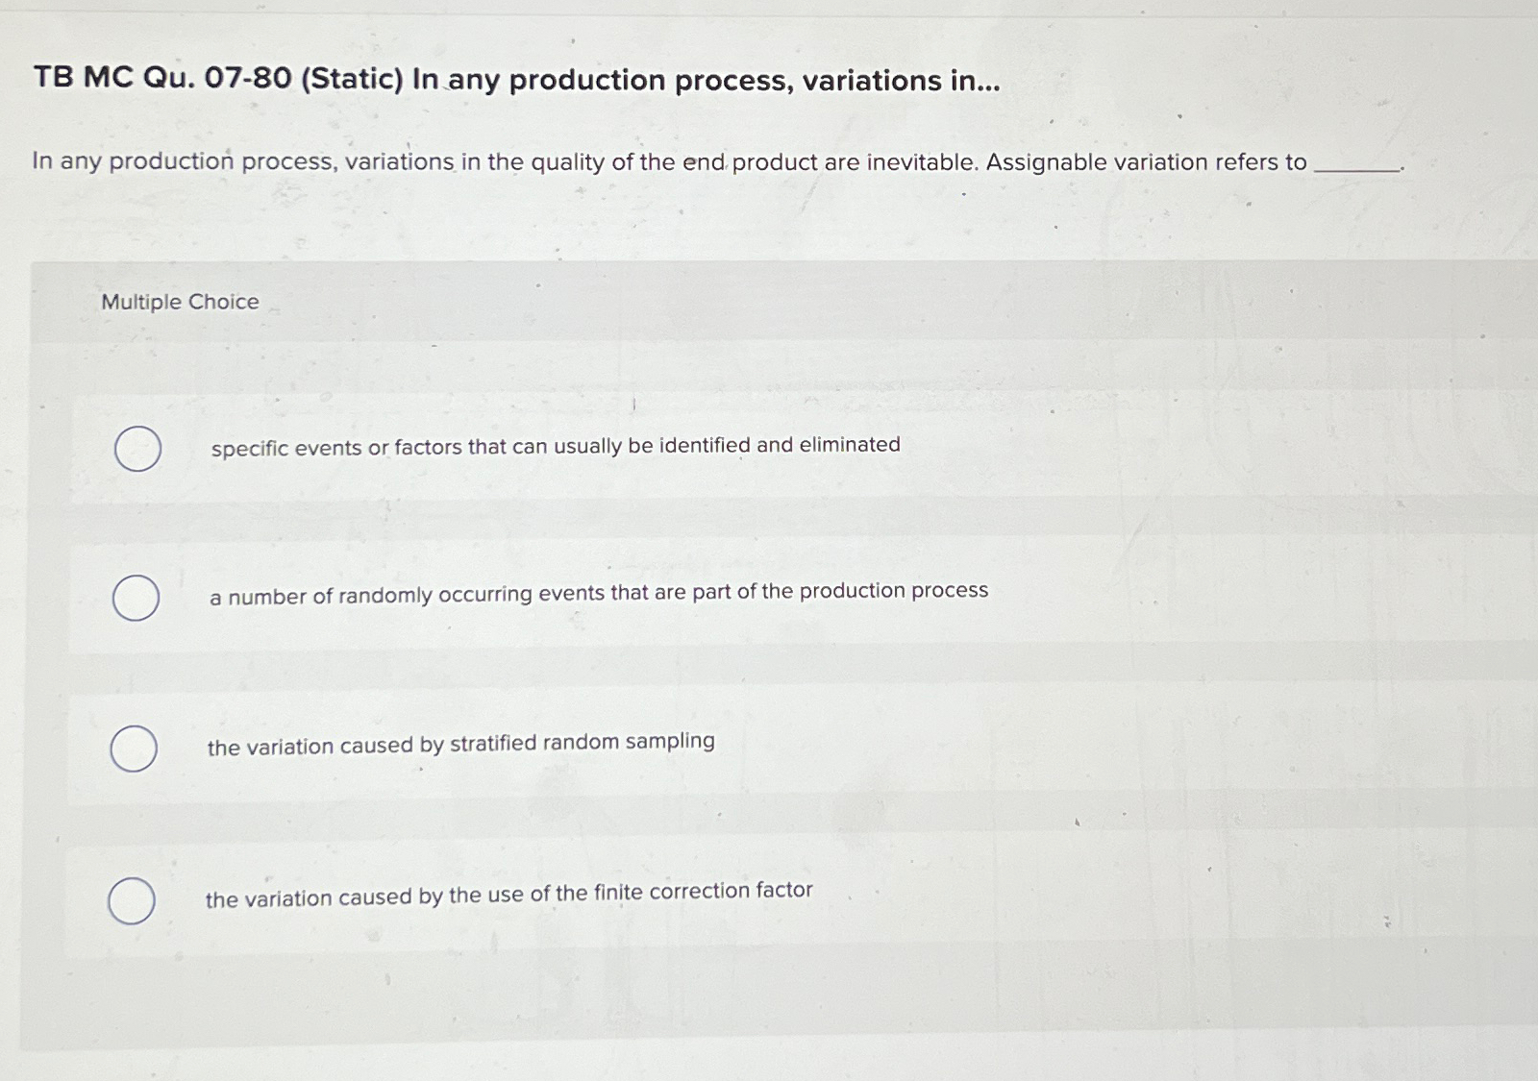Click the 'stratified random sampling' answer text

pos(459,742)
